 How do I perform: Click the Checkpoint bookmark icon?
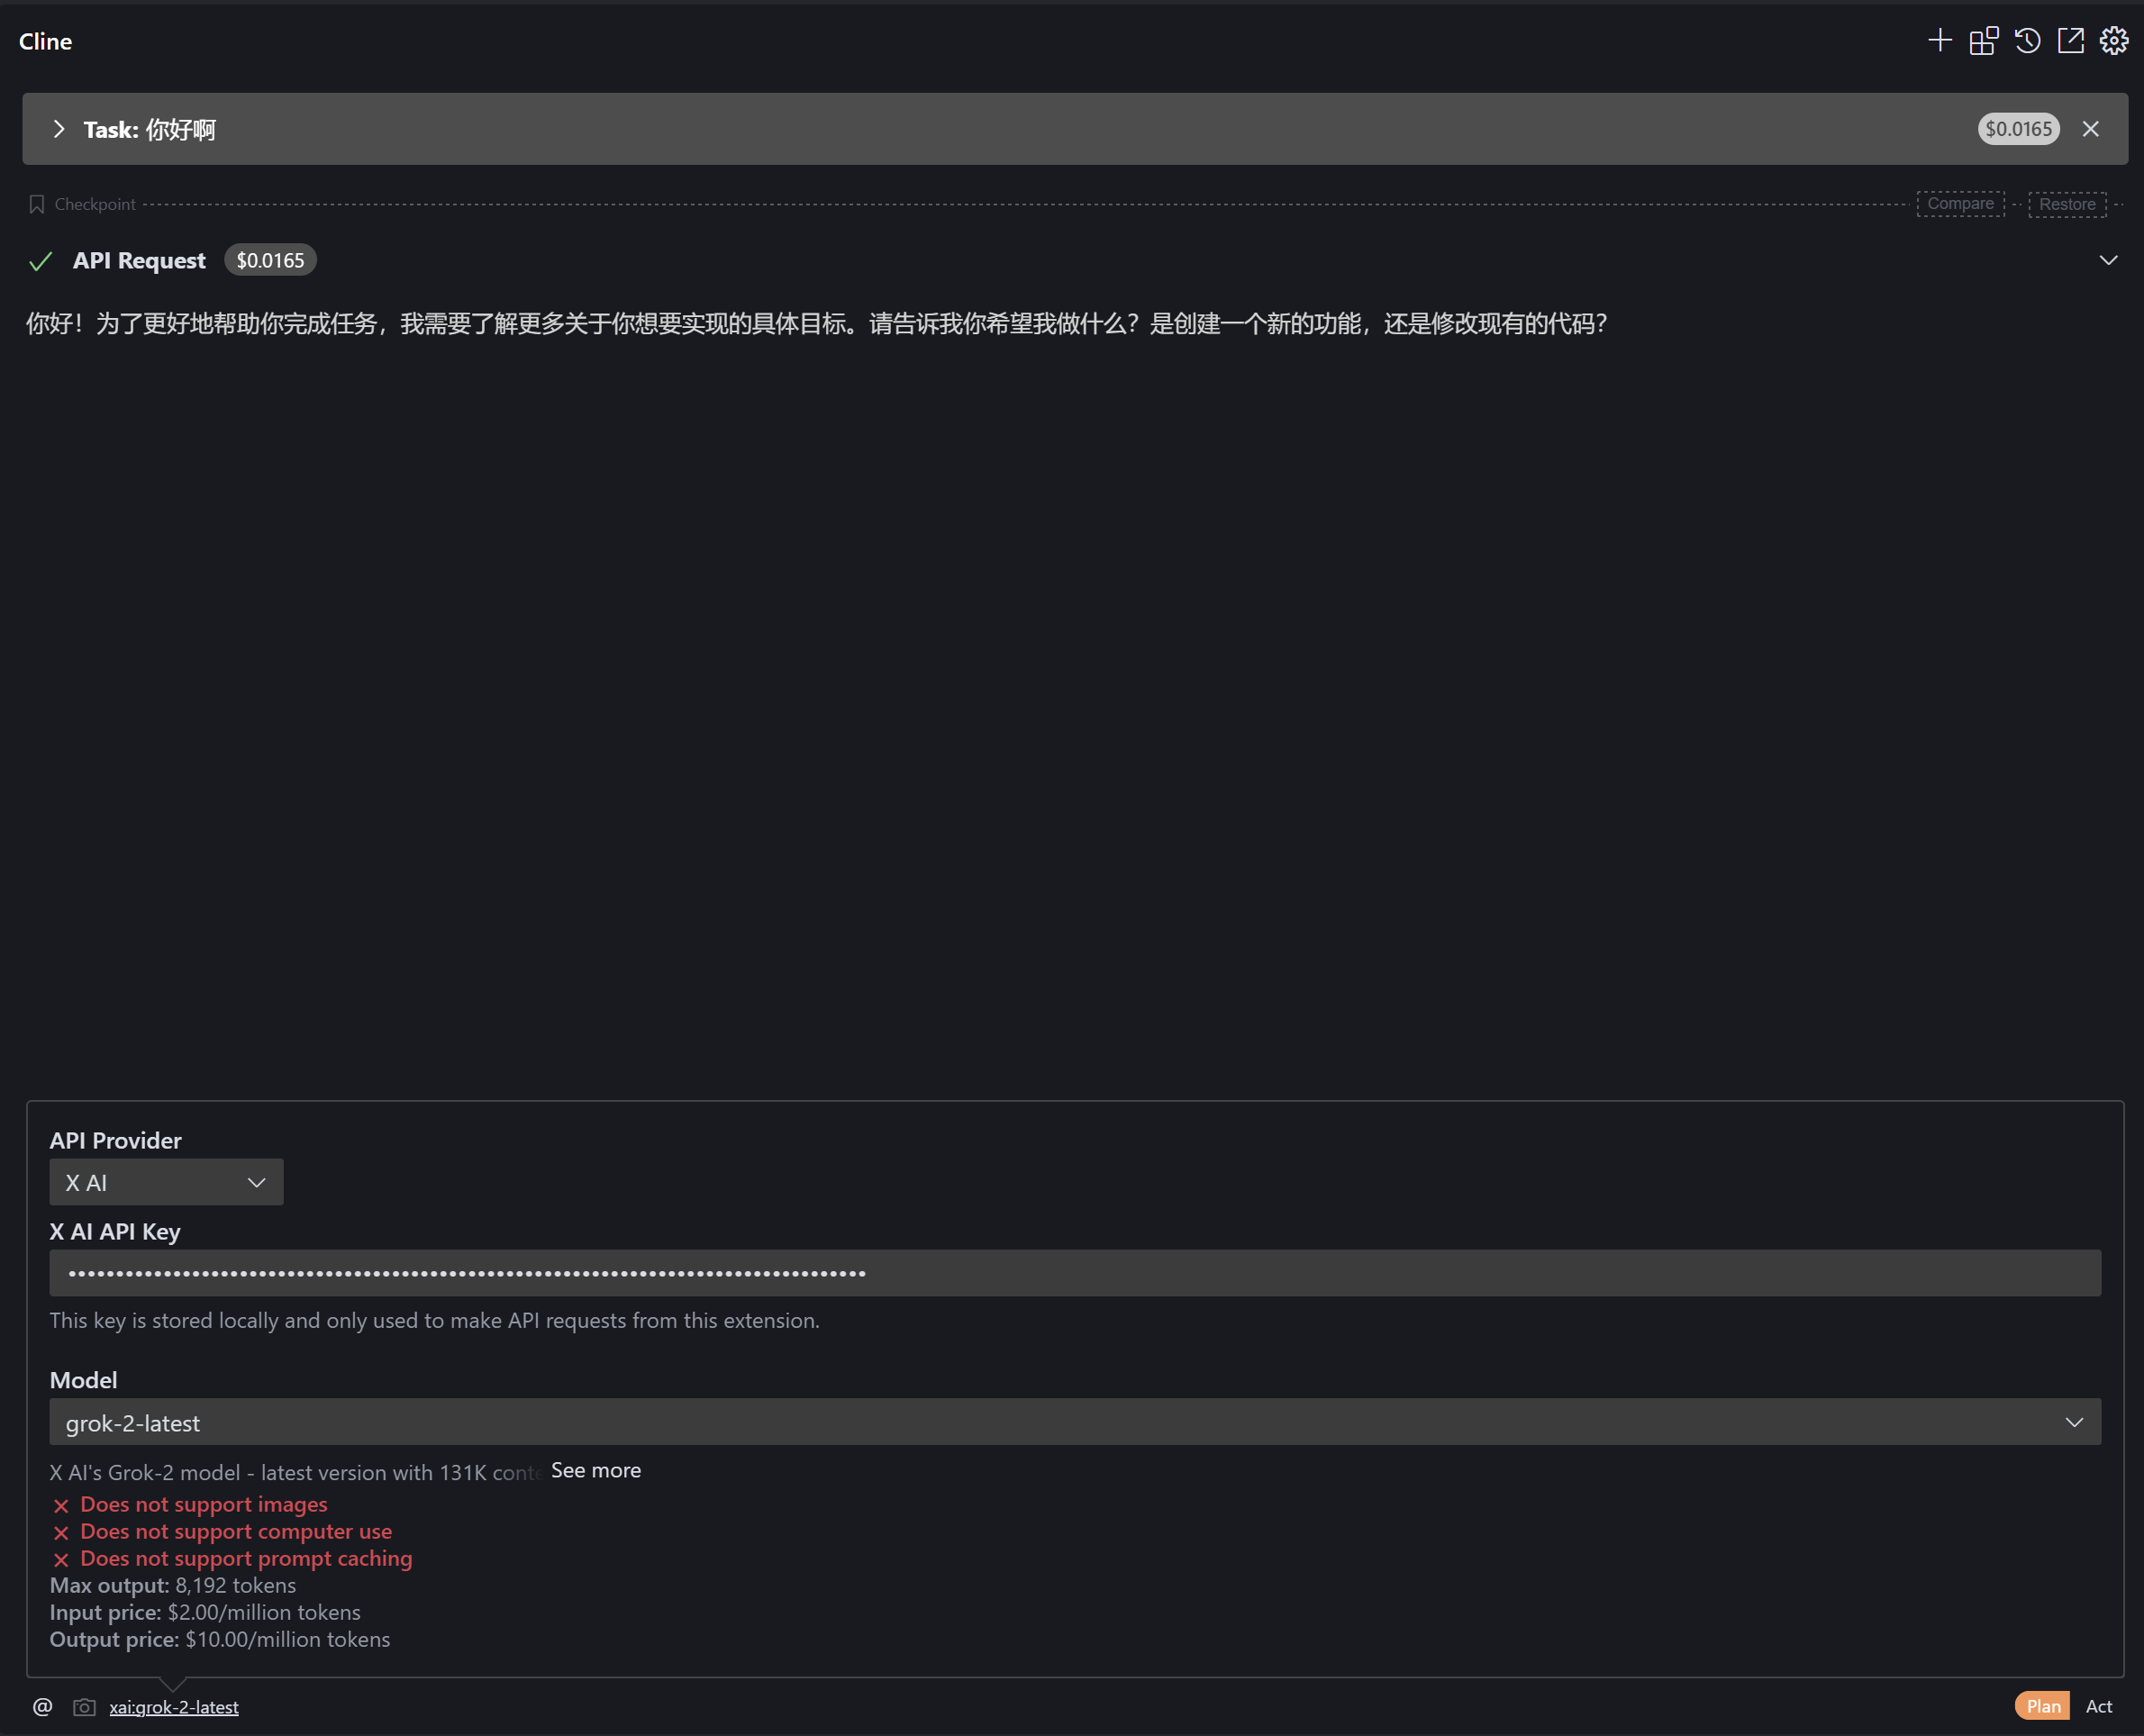(x=37, y=204)
